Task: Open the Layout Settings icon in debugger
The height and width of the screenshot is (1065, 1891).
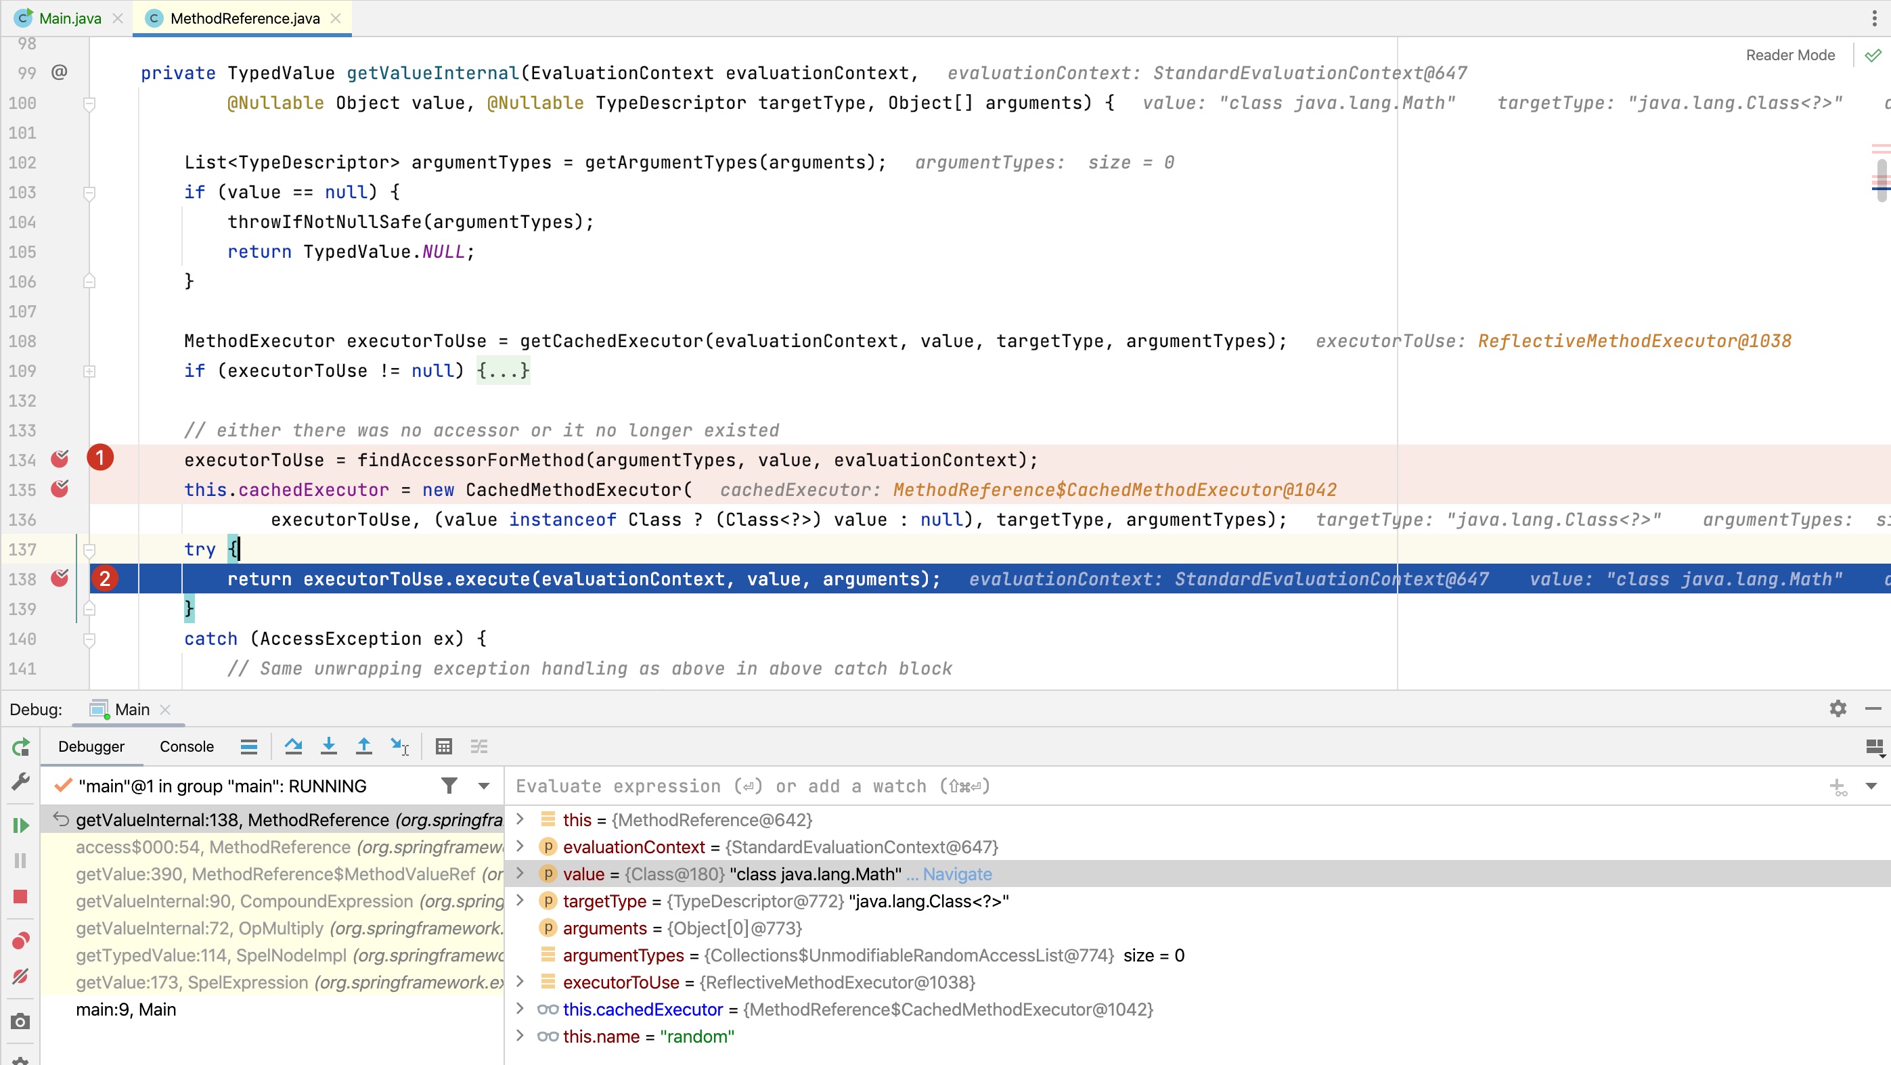Action: pos(1874,747)
